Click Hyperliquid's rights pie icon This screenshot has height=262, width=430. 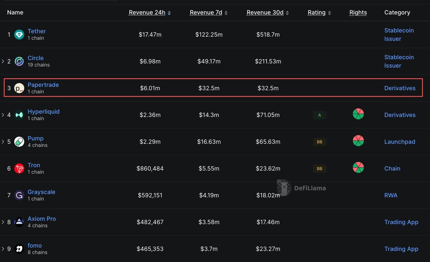coord(358,114)
